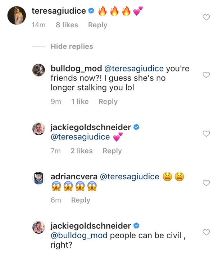View the 8 likes on teresagiudice's comment

(x=67, y=25)
